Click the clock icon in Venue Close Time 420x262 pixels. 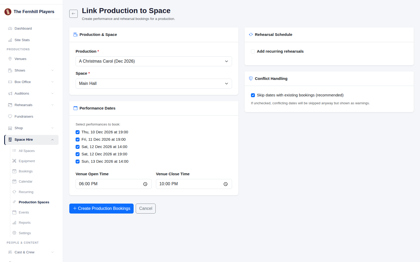click(225, 184)
